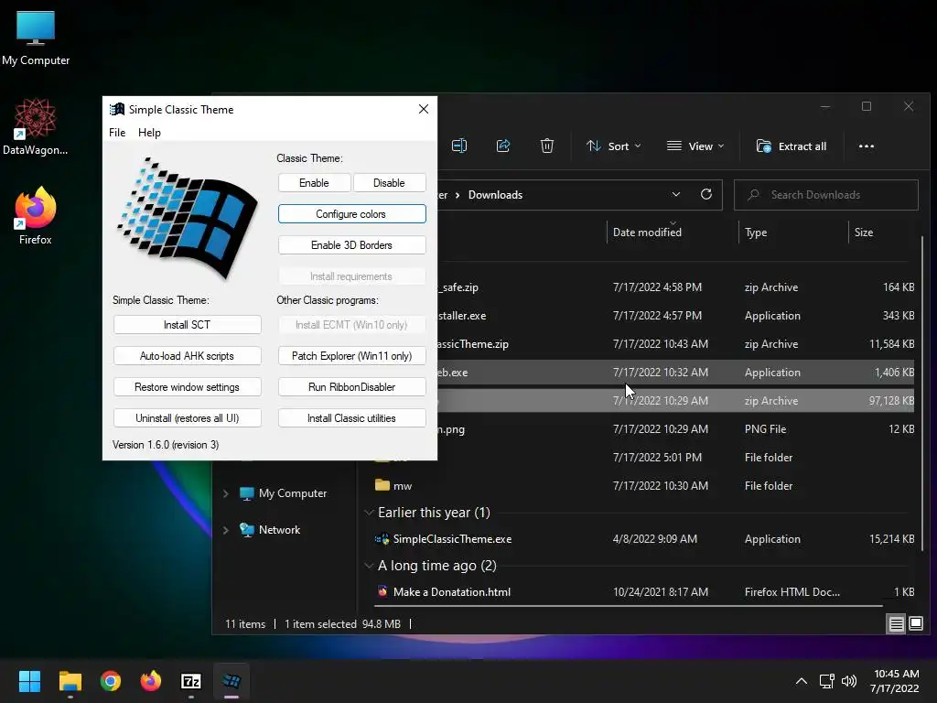Click Disable classic theme button
This screenshot has height=703, width=937.
(x=389, y=182)
